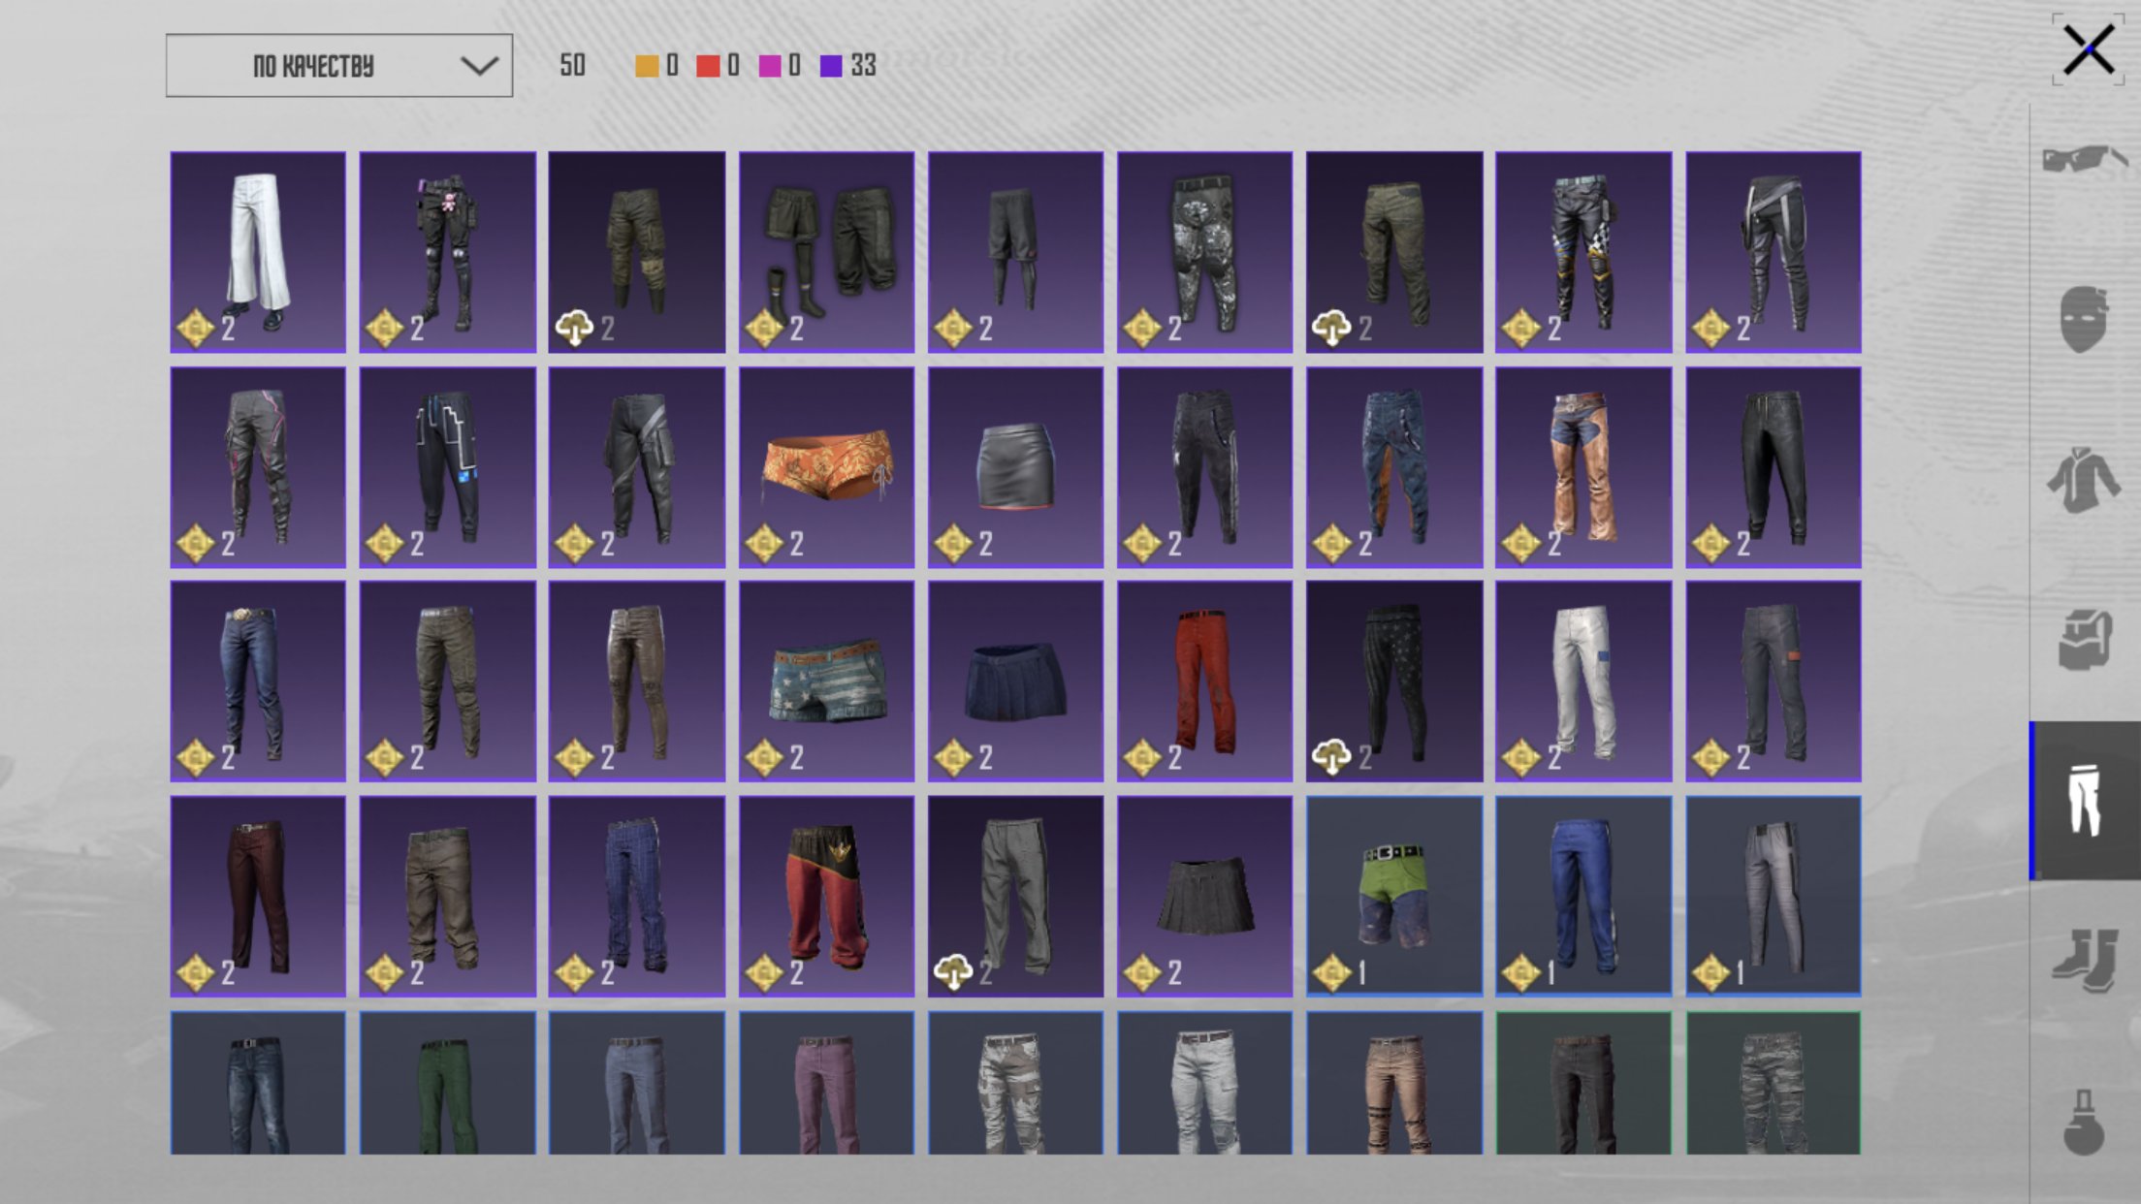Select black pants with checkered flag pattern
This screenshot has width=2141, height=1204.
tap(1583, 252)
